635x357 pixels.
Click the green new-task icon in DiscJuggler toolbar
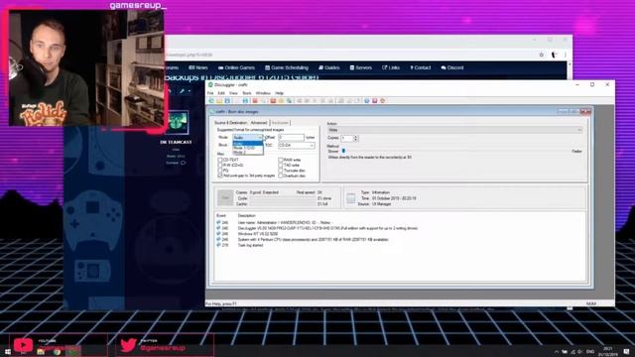click(211, 101)
